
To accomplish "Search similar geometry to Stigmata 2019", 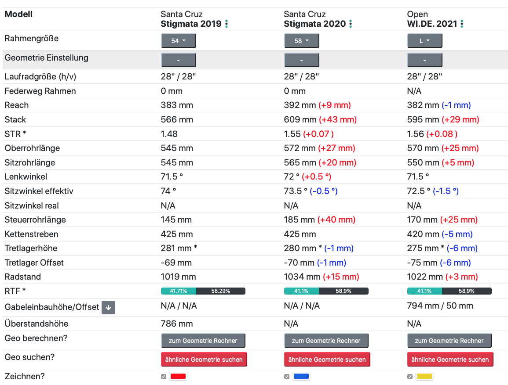I will pos(204,360).
